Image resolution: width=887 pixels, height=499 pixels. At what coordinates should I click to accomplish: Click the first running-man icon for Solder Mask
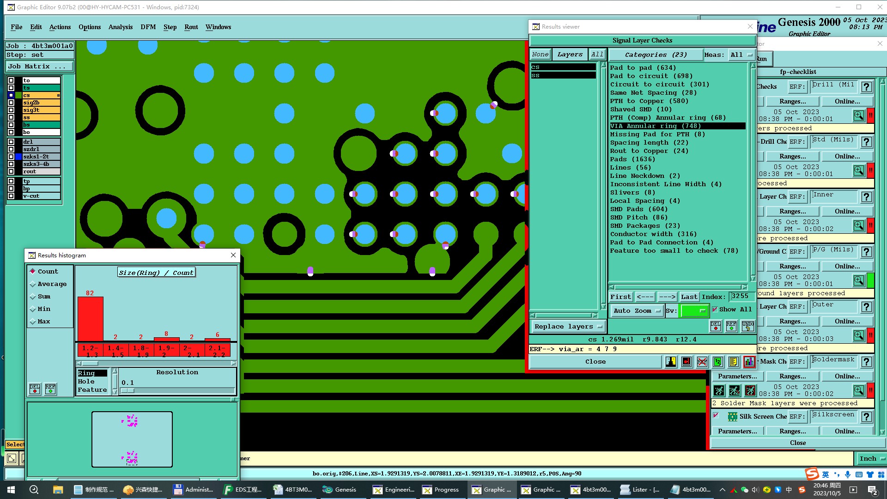tap(719, 391)
